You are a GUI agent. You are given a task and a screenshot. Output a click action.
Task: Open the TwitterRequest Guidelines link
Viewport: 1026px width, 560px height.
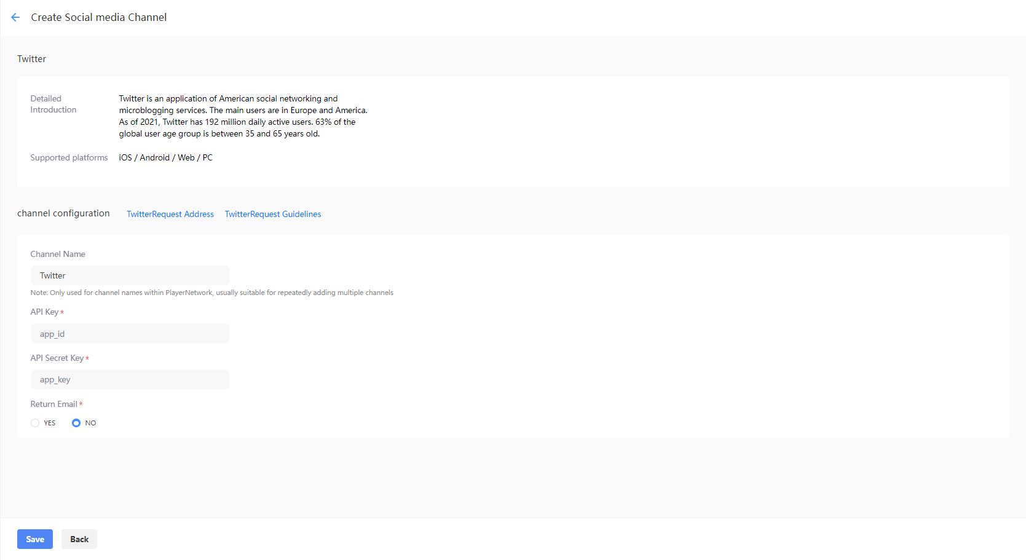(x=273, y=214)
